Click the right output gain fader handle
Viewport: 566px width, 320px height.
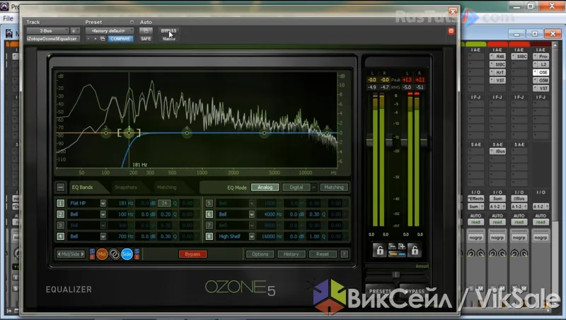424,140
